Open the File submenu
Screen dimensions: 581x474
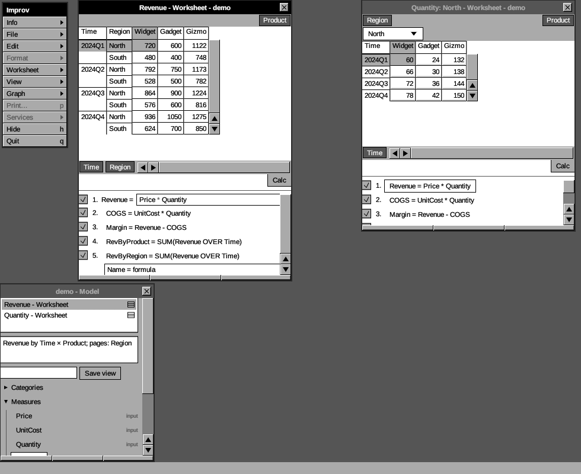click(35, 34)
